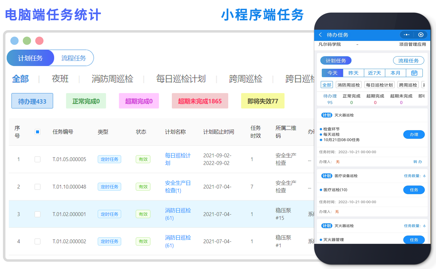Select the 夜班 filter tab
The image size is (436, 269).
(60, 79)
